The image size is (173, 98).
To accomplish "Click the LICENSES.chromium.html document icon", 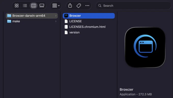I will pos(66,27).
